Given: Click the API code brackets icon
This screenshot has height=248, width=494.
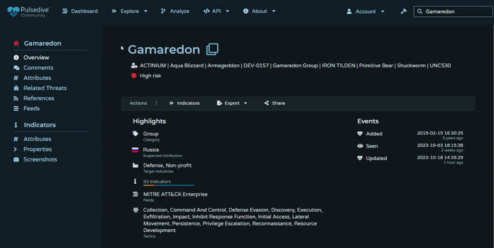Looking at the screenshot, I should tap(206, 11).
